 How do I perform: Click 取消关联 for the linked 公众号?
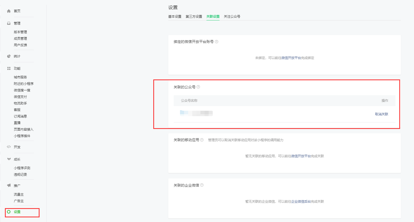382,114
